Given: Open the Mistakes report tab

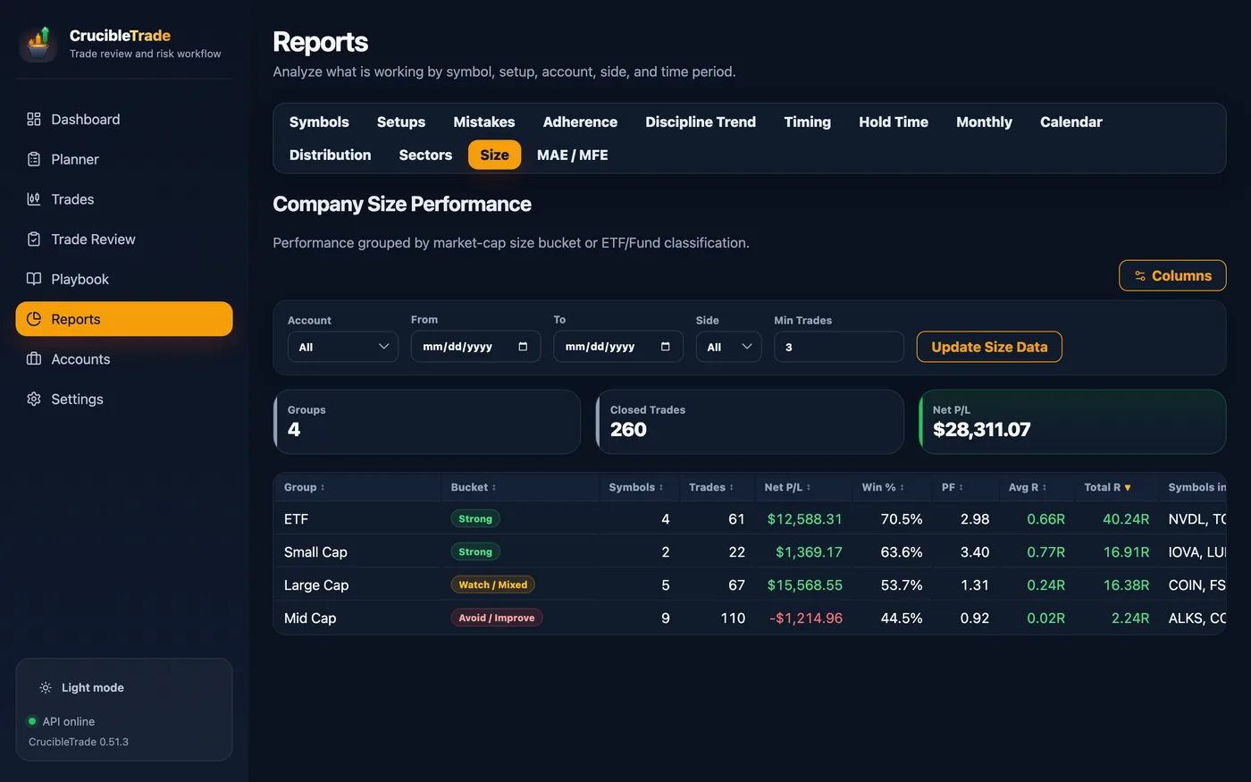Looking at the screenshot, I should click(484, 122).
